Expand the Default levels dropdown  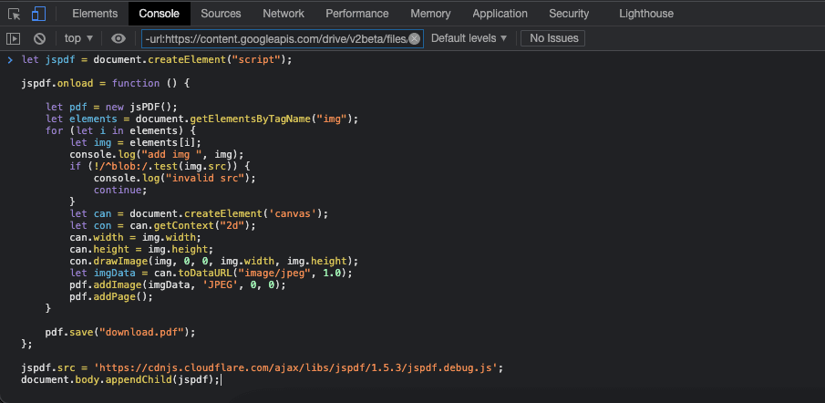click(469, 38)
